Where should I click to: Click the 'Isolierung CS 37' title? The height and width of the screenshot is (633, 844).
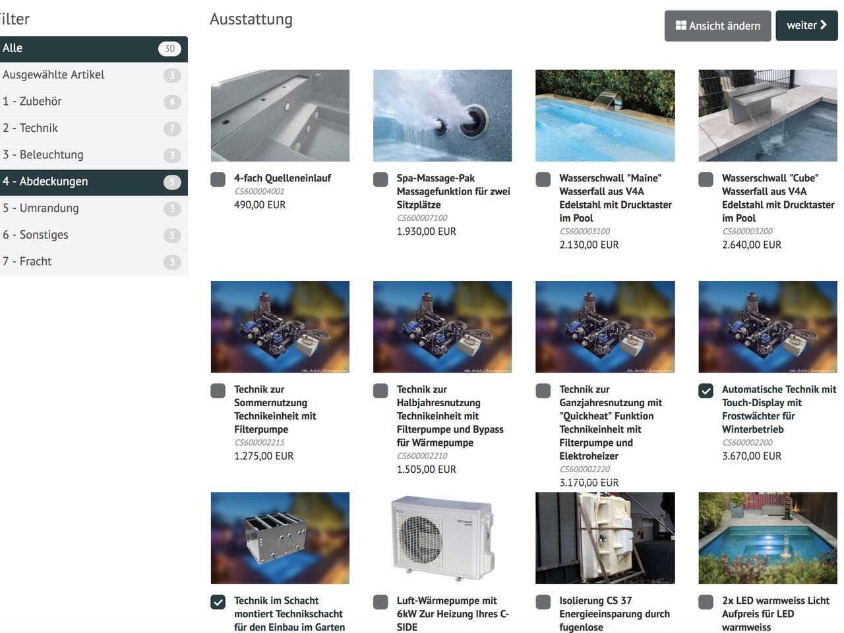(615, 614)
